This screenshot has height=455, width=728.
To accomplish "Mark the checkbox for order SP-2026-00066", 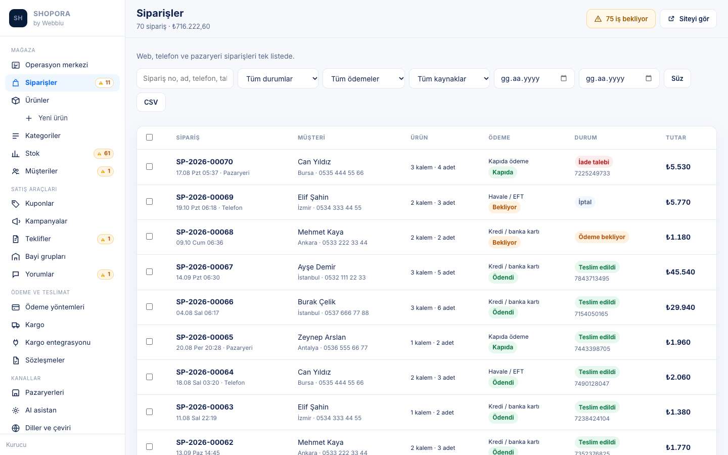I will tap(149, 307).
